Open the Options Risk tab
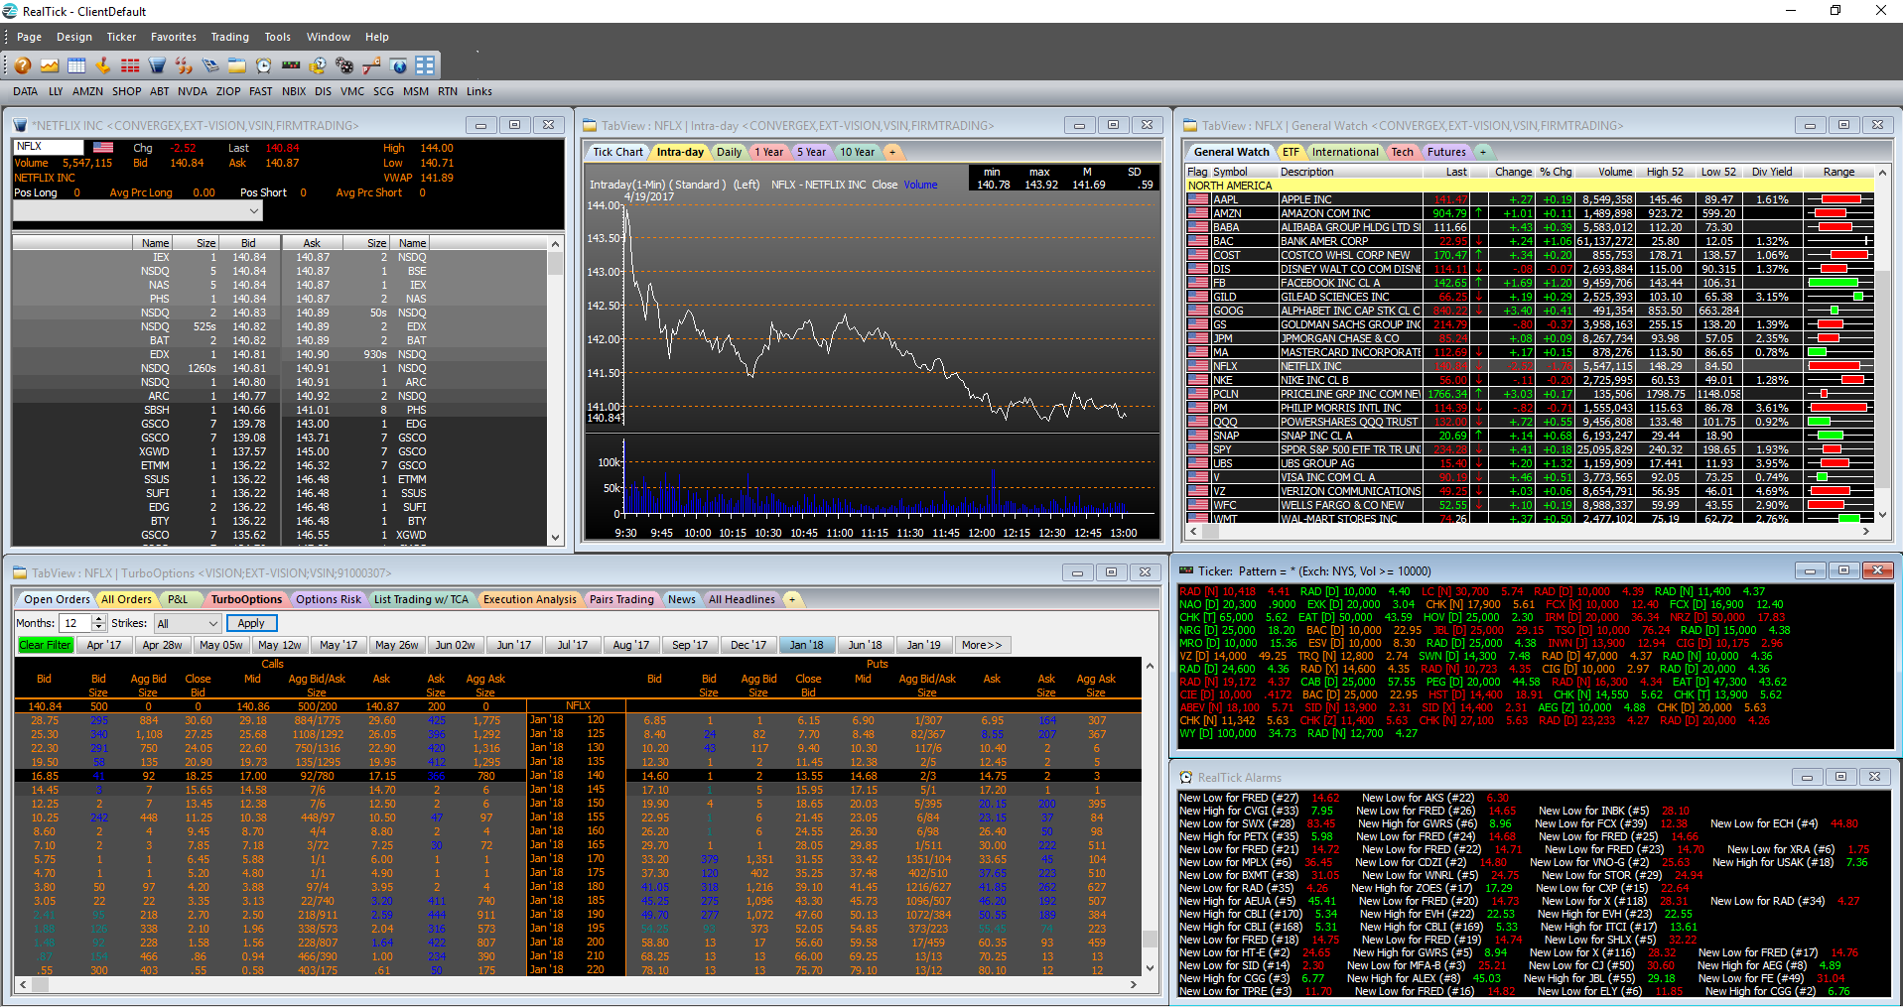This screenshot has width=1903, height=1007. pos(329,599)
